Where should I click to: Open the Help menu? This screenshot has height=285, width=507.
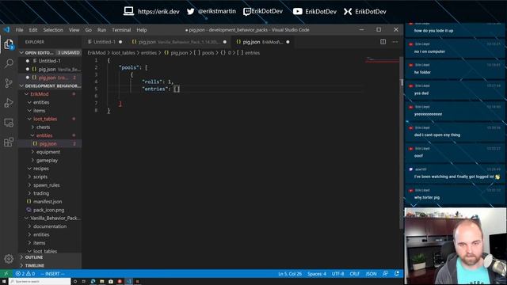point(142,30)
